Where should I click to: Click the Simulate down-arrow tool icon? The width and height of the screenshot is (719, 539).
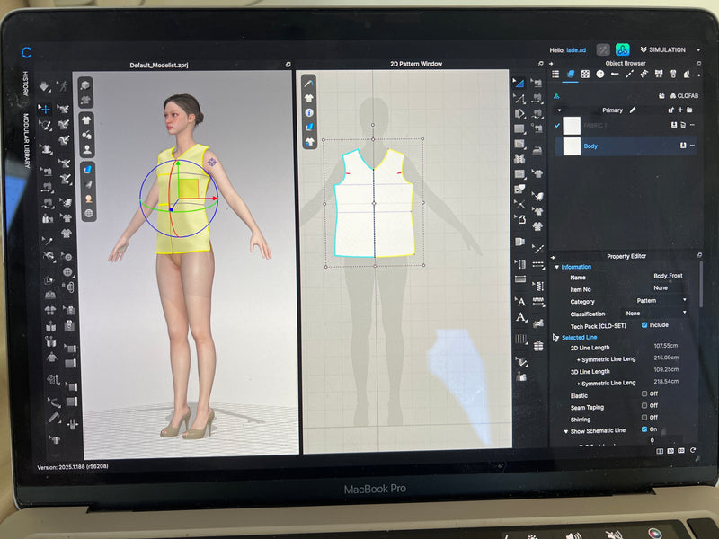45,87
